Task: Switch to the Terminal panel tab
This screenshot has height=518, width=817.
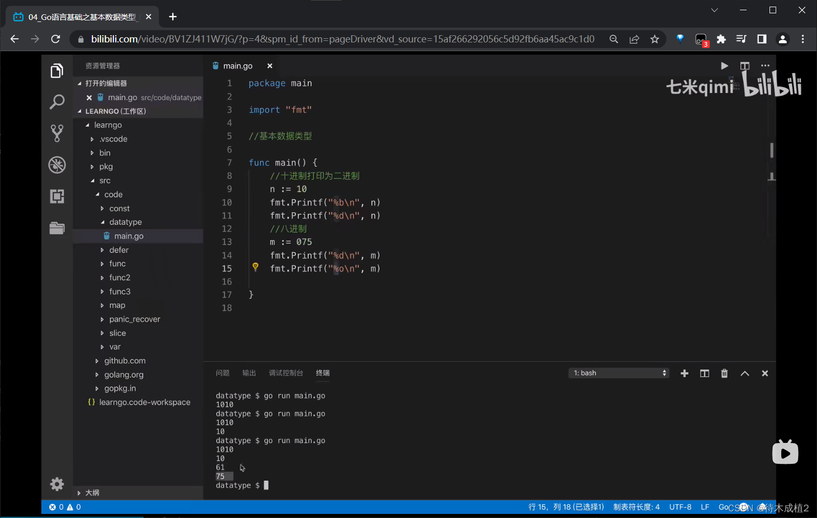Action: tap(323, 373)
